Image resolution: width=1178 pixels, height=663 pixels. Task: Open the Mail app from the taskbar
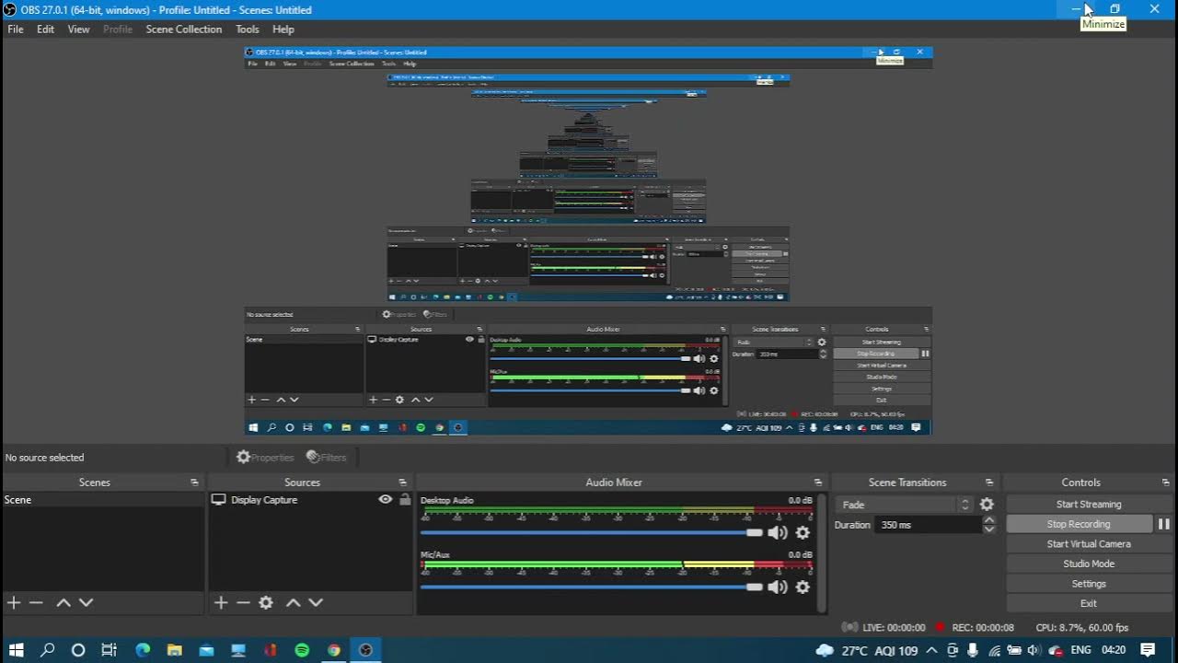pyautogui.click(x=206, y=650)
